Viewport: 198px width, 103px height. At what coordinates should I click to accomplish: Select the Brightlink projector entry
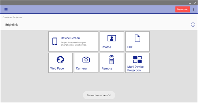(12, 25)
